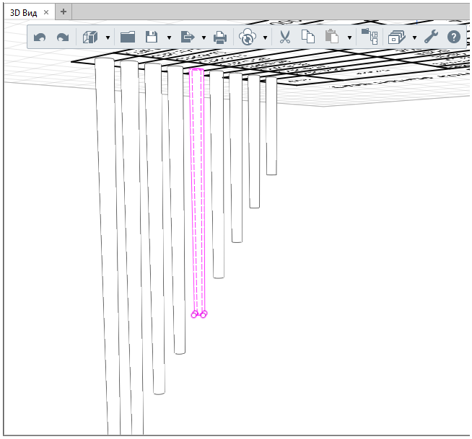Click the Undo arrow icon
472x439 pixels.
[40, 37]
